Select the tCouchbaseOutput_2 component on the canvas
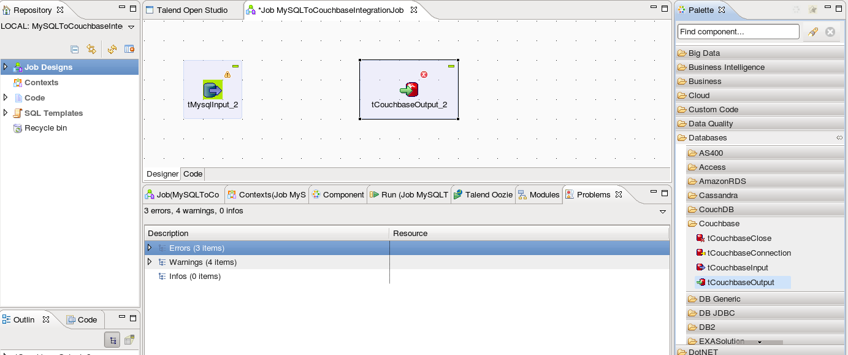Screen dimensions: 848x355 tap(409, 90)
